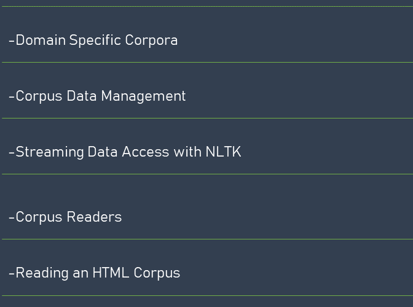The width and height of the screenshot is (413, 307).
Task: Click the word Readers in the list
Action: pos(94,217)
